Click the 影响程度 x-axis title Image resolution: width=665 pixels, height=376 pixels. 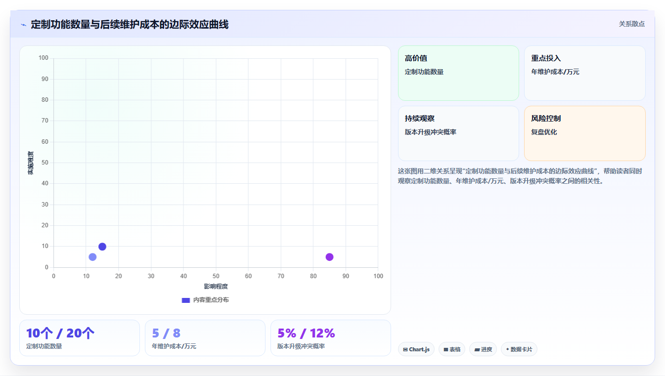216,287
